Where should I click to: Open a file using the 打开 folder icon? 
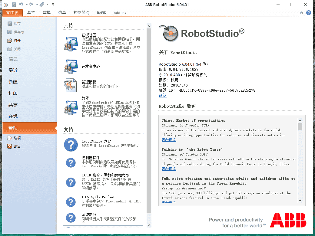10,41
